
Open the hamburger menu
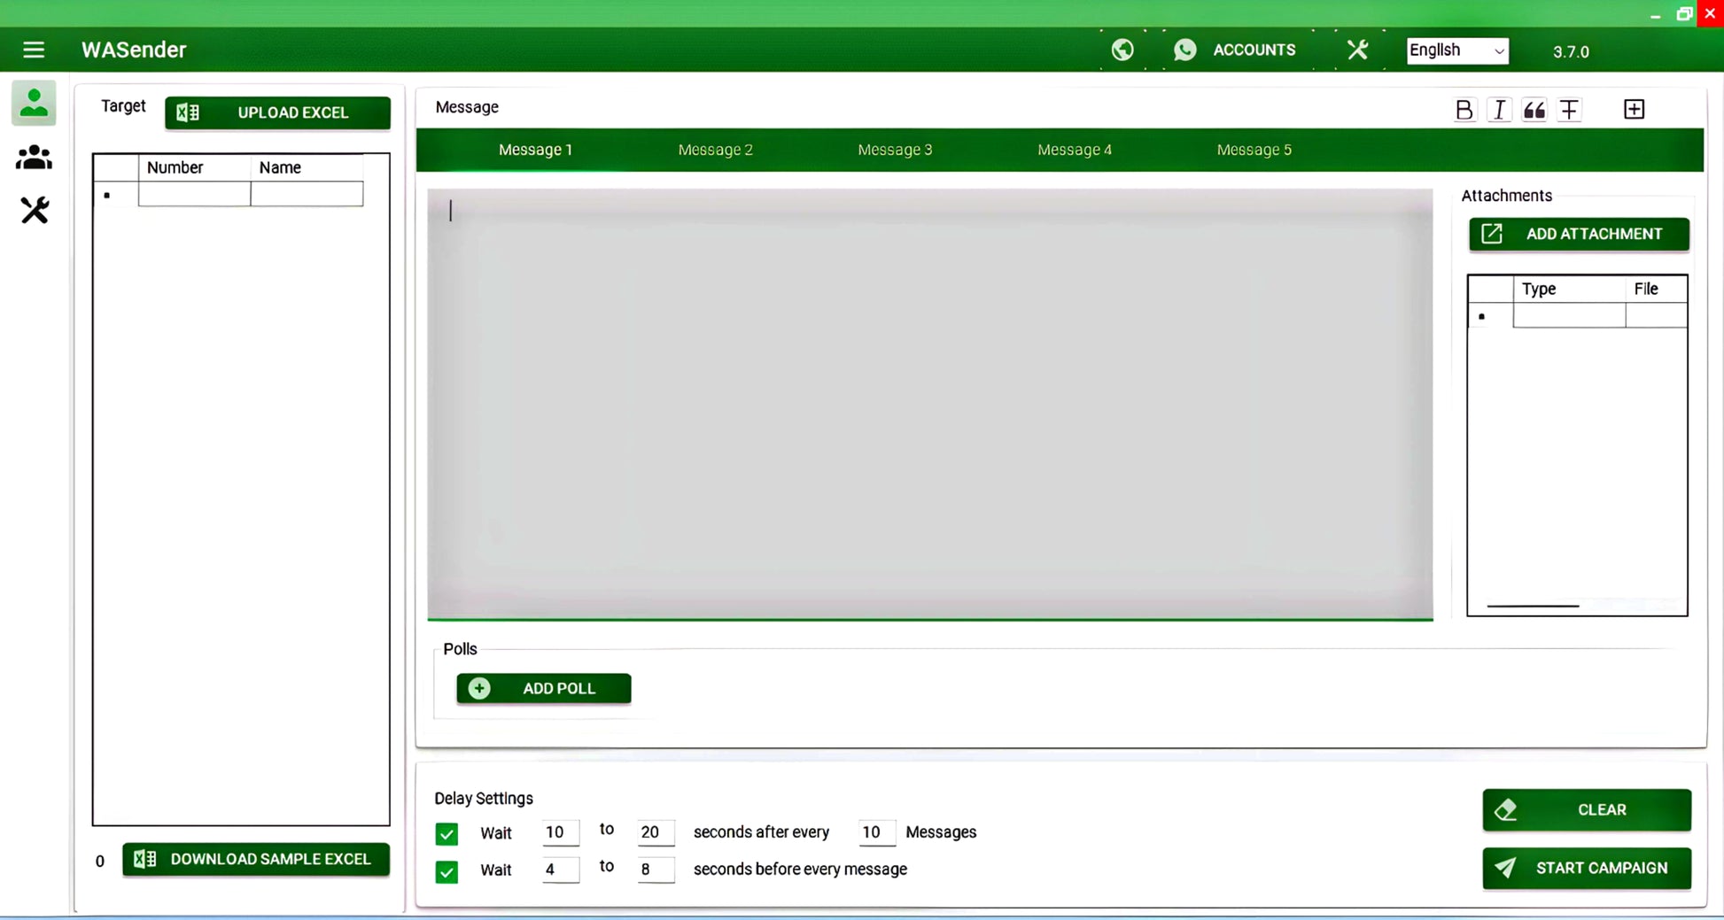pos(34,50)
